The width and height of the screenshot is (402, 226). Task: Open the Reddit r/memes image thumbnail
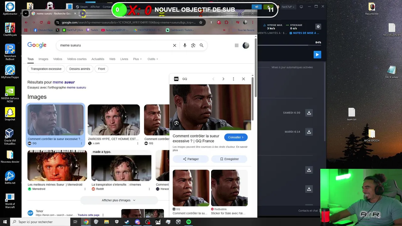pos(121,166)
